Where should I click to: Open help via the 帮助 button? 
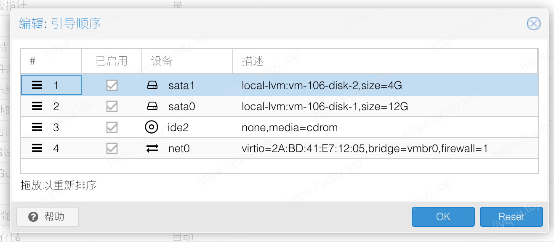48,217
